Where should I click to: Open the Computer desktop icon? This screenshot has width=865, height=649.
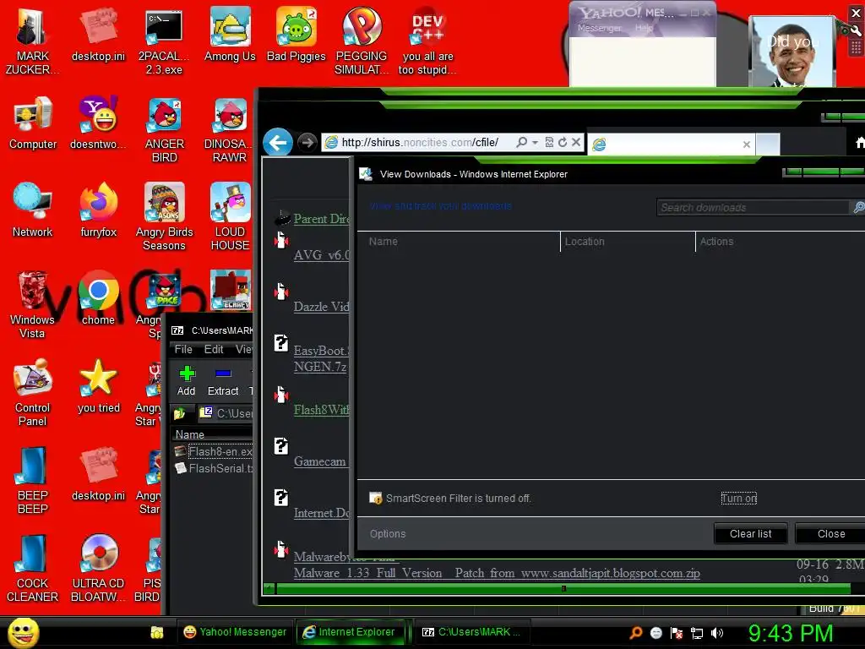click(x=33, y=123)
